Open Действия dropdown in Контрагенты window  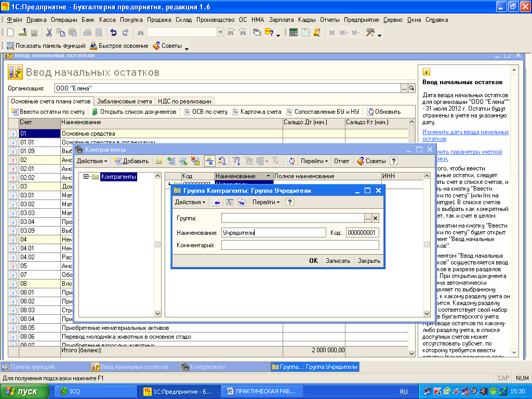pos(91,161)
